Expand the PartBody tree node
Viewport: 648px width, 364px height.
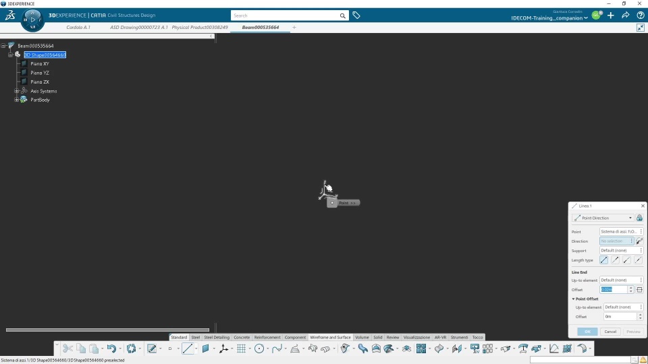(x=16, y=100)
